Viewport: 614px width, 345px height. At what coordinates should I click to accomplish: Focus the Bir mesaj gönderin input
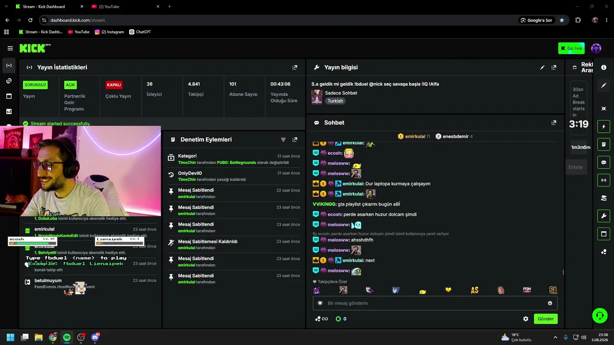click(435, 303)
